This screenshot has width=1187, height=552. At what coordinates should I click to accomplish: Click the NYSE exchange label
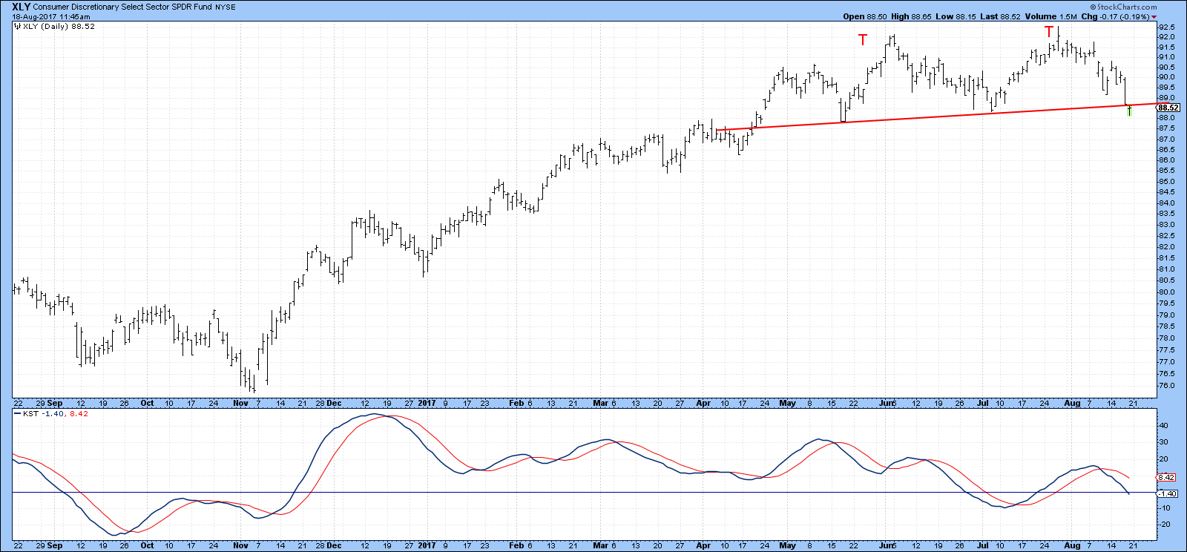[x=226, y=7]
